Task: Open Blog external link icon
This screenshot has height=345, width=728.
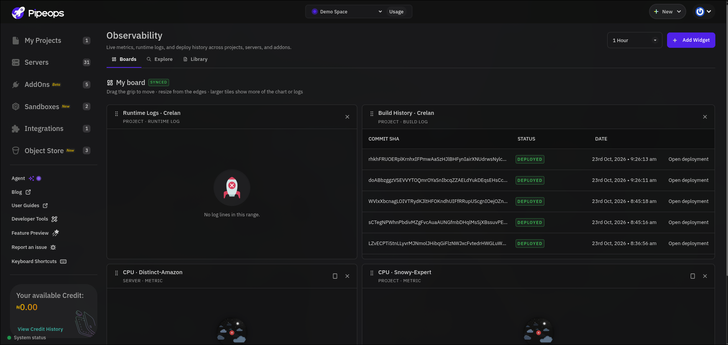Action: (x=28, y=192)
